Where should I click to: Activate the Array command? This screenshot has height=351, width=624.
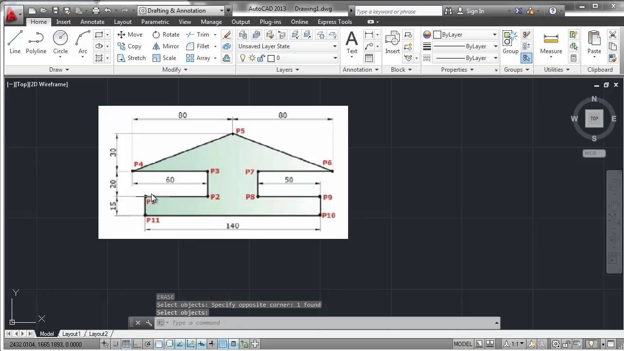click(x=198, y=58)
